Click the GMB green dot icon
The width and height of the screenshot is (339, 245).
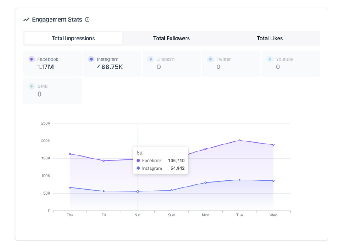pos(31,86)
